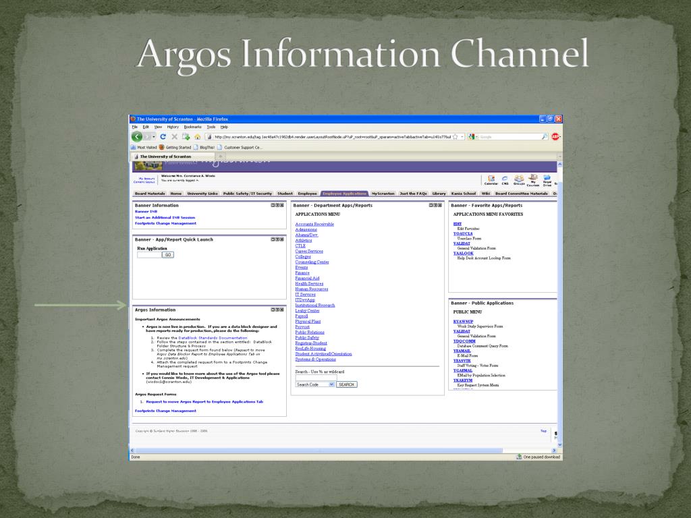Open the My Courses portal icon
The width and height of the screenshot is (691, 518).
(x=533, y=181)
